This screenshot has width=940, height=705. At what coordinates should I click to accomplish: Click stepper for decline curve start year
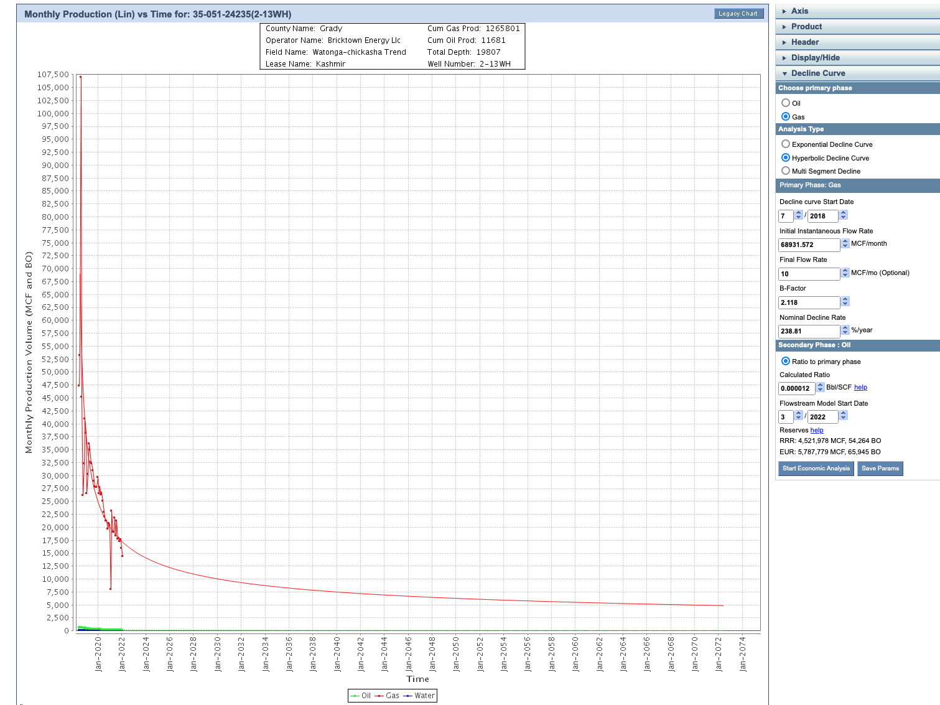[x=844, y=215]
